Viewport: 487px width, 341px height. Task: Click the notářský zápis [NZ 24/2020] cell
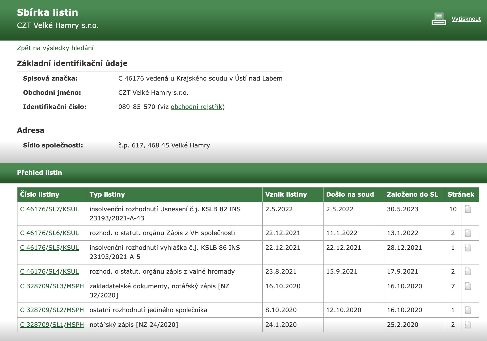click(175, 325)
